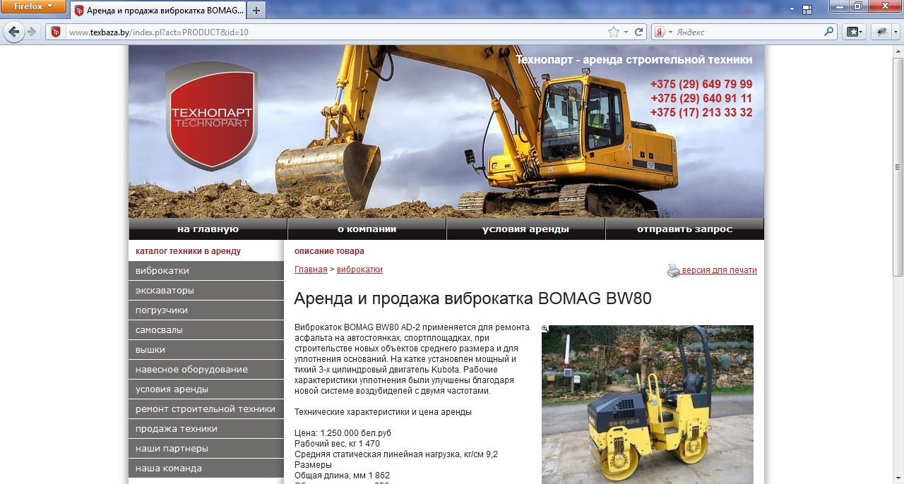The image size is (904, 484).
Task: Click the phone number +375 (17) 213 33 32
Action: pos(701,113)
